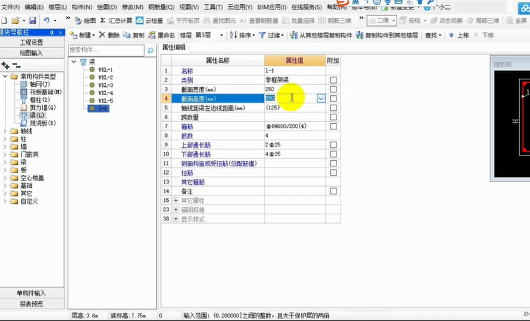Viewport: 530px width, 321px height.
Task: Click the 报表预览 button
Action: [x=31, y=304]
